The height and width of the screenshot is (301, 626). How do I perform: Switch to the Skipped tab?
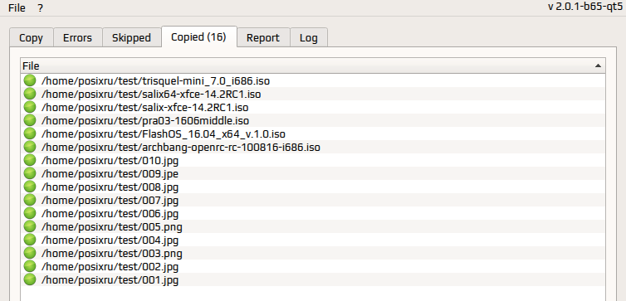click(x=131, y=38)
